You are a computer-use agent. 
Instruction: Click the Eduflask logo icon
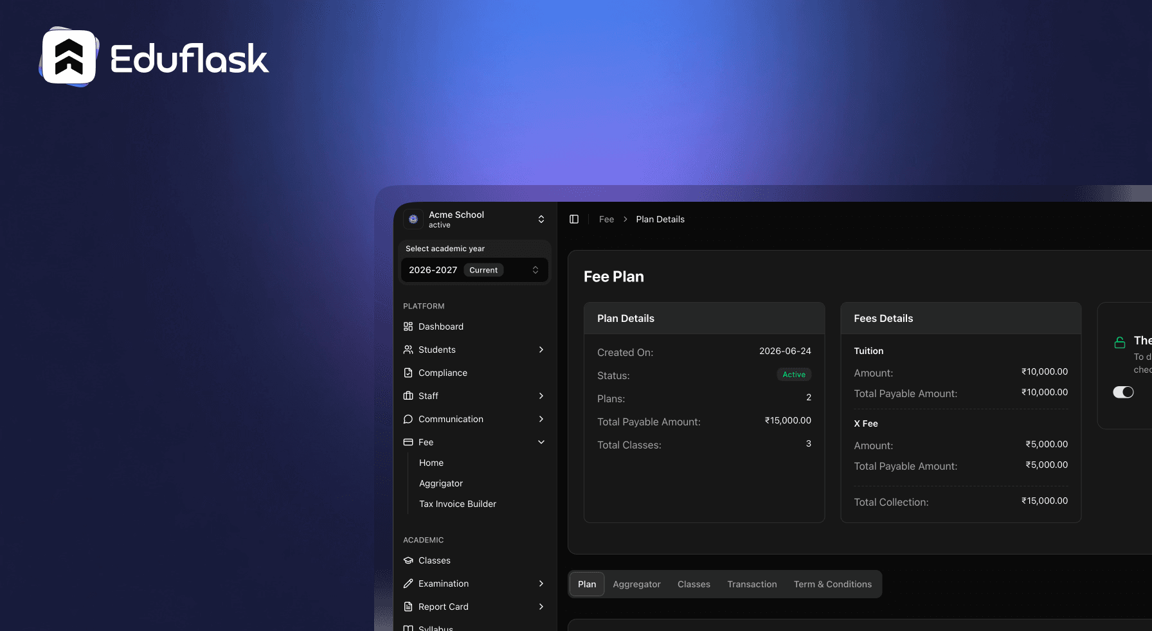[69, 57]
